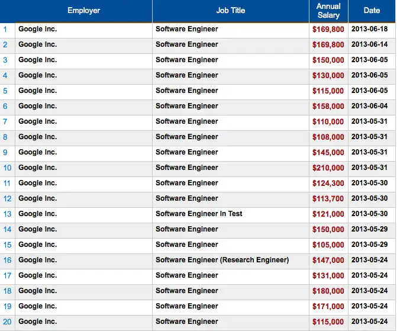Open row number 11 link

[7, 183]
